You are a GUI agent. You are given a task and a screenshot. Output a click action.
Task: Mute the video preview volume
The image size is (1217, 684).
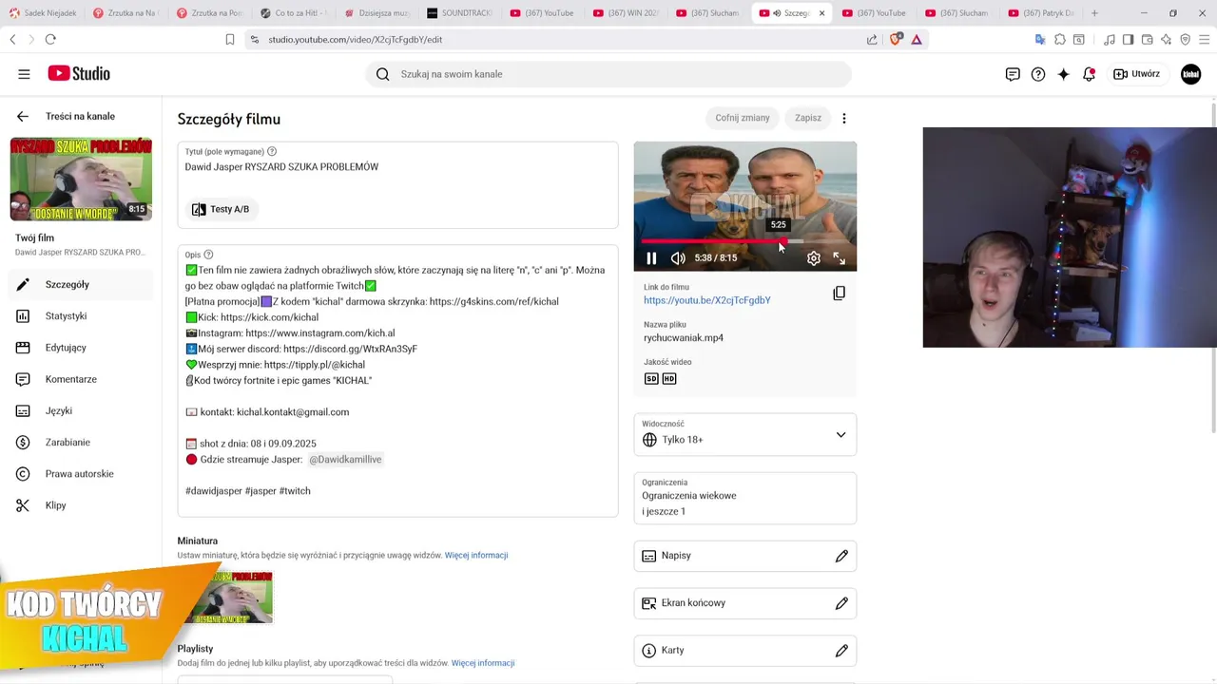(x=678, y=258)
